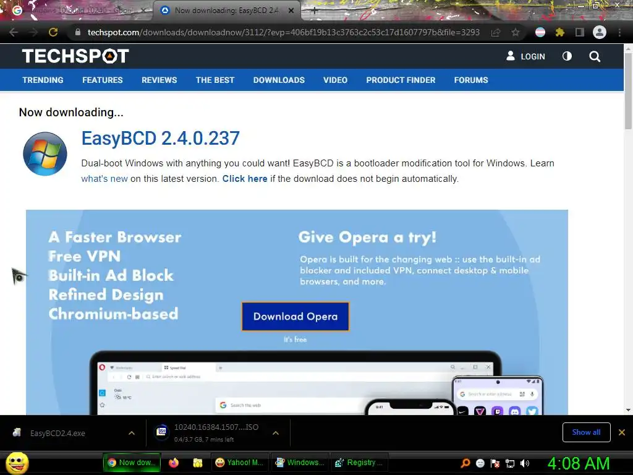The width and height of the screenshot is (633, 475).
Task: Click the TechSpot logo
Action: point(75,56)
